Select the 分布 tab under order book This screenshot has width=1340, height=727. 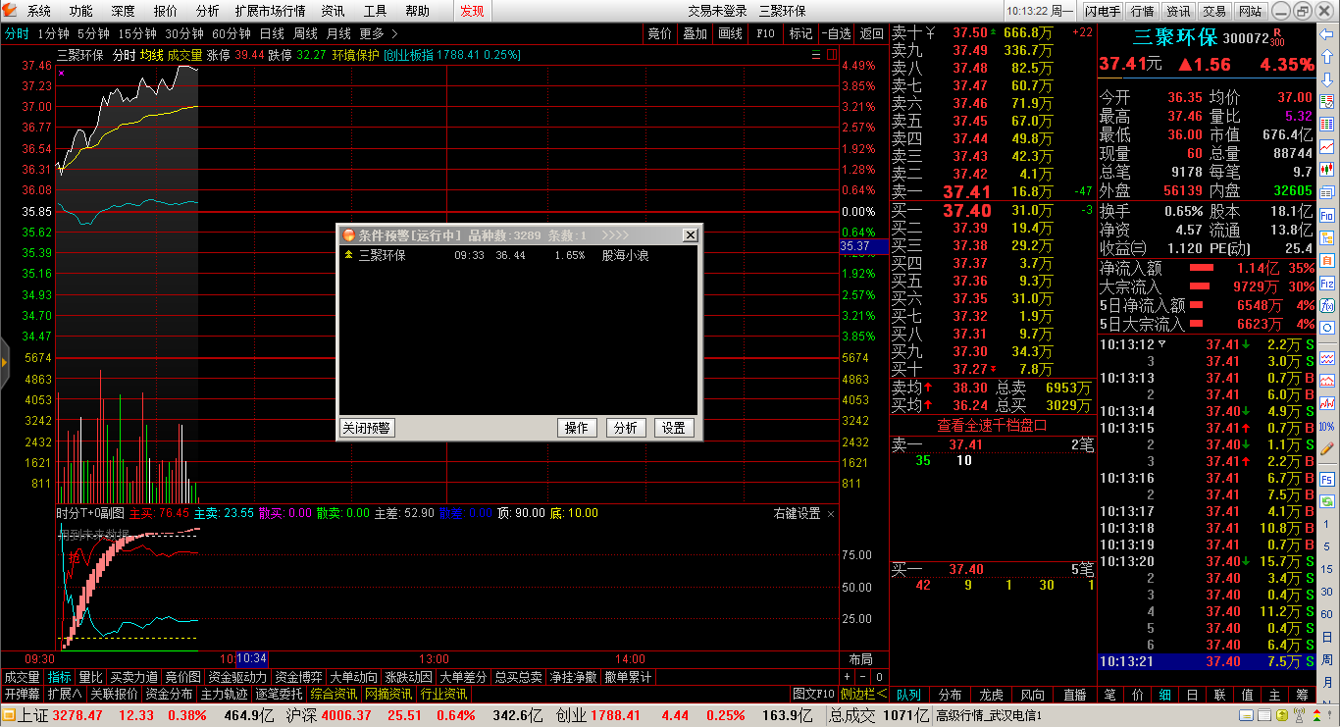(x=950, y=694)
